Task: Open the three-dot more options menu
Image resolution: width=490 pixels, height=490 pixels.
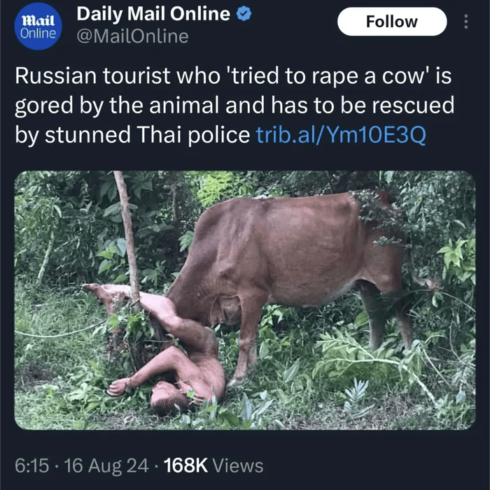Action: [x=466, y=22]
